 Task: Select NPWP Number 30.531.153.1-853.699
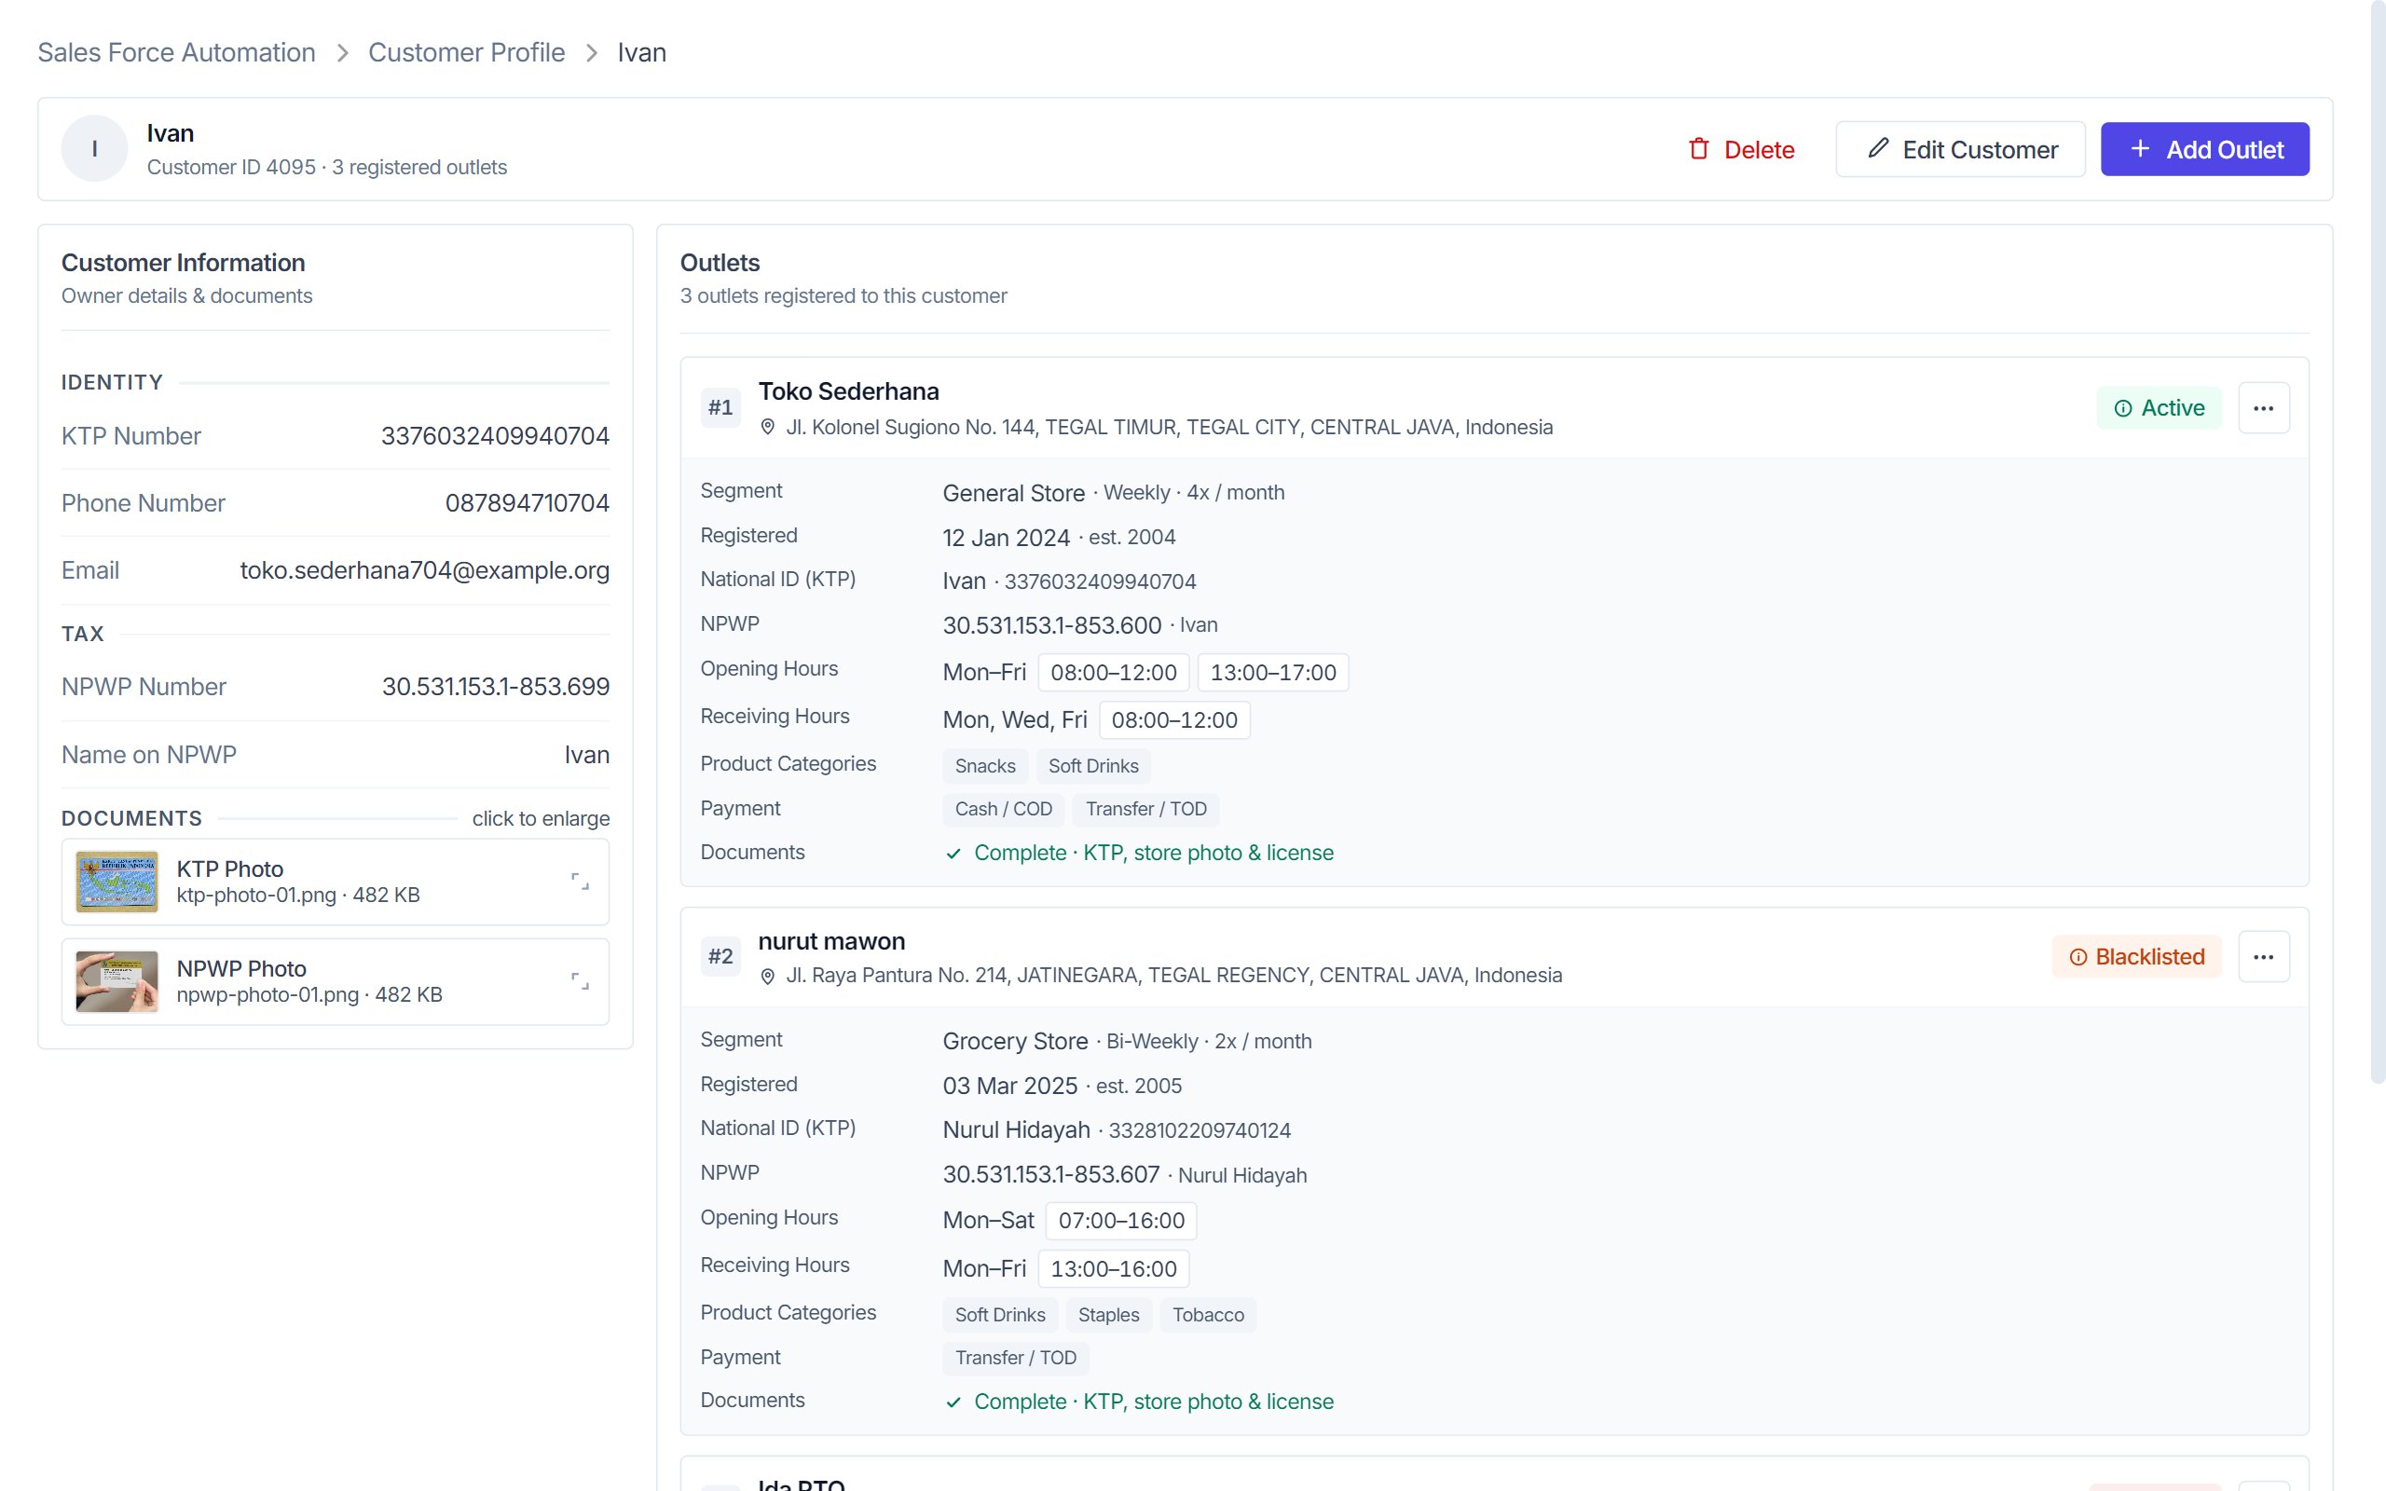496,687
